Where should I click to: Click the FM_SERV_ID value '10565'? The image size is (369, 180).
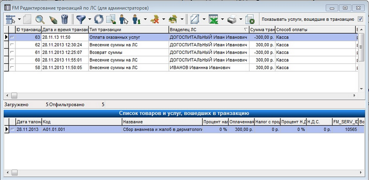(345, 129)
